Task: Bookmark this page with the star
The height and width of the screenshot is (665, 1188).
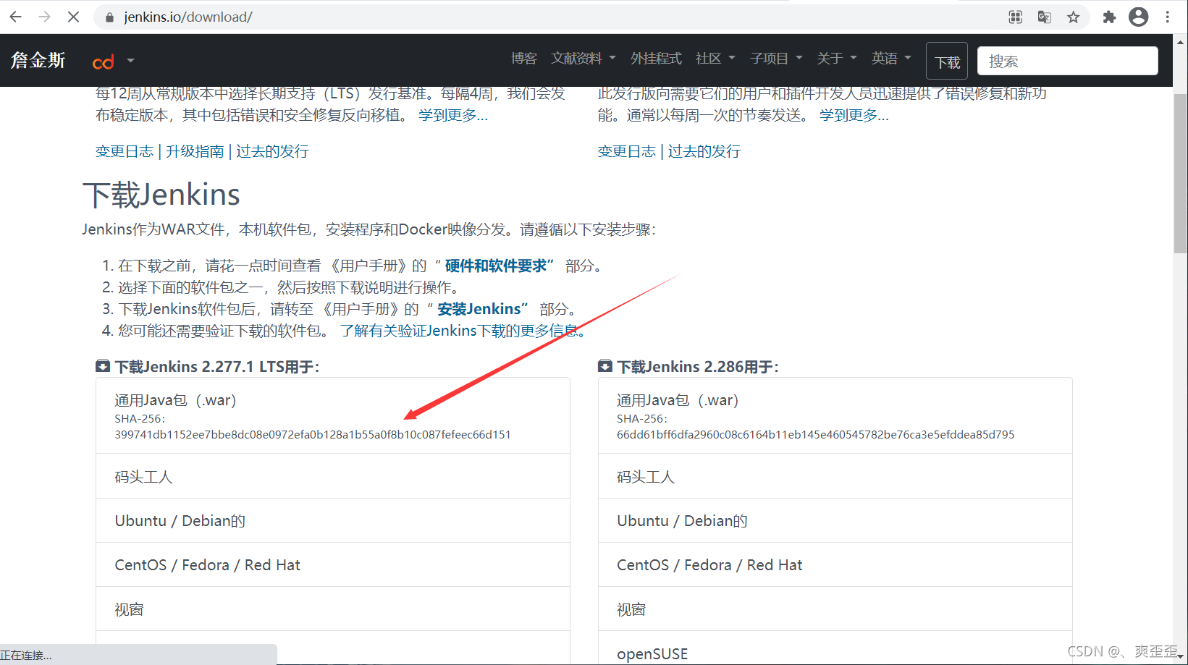Action: coord(1073,17)
